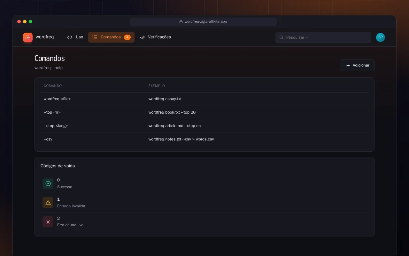Click the wordfreq orange logo icon
The width and height of the screenshot is (409, 256).
pos(28,37)
